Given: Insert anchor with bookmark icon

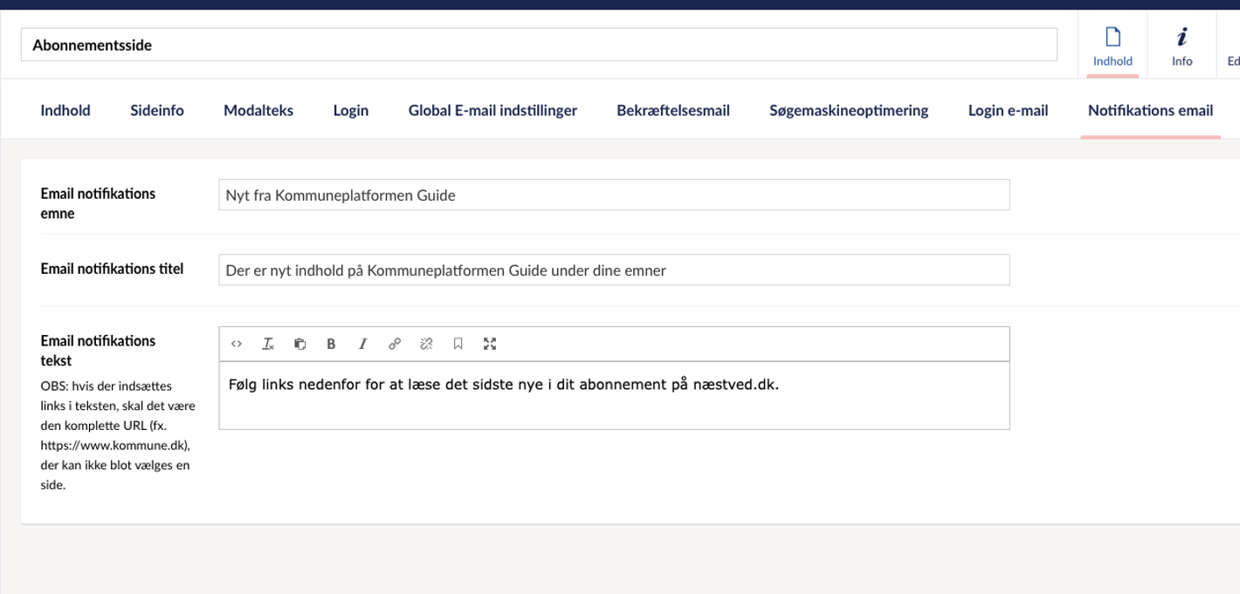Looking at the screenshot, I should coord(458,344).
